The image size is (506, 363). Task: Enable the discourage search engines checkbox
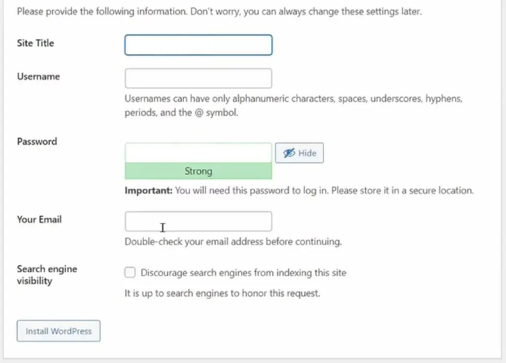[130, 273]
